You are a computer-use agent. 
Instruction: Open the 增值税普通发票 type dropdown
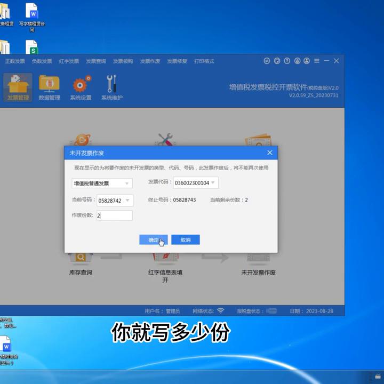point(102,183)
